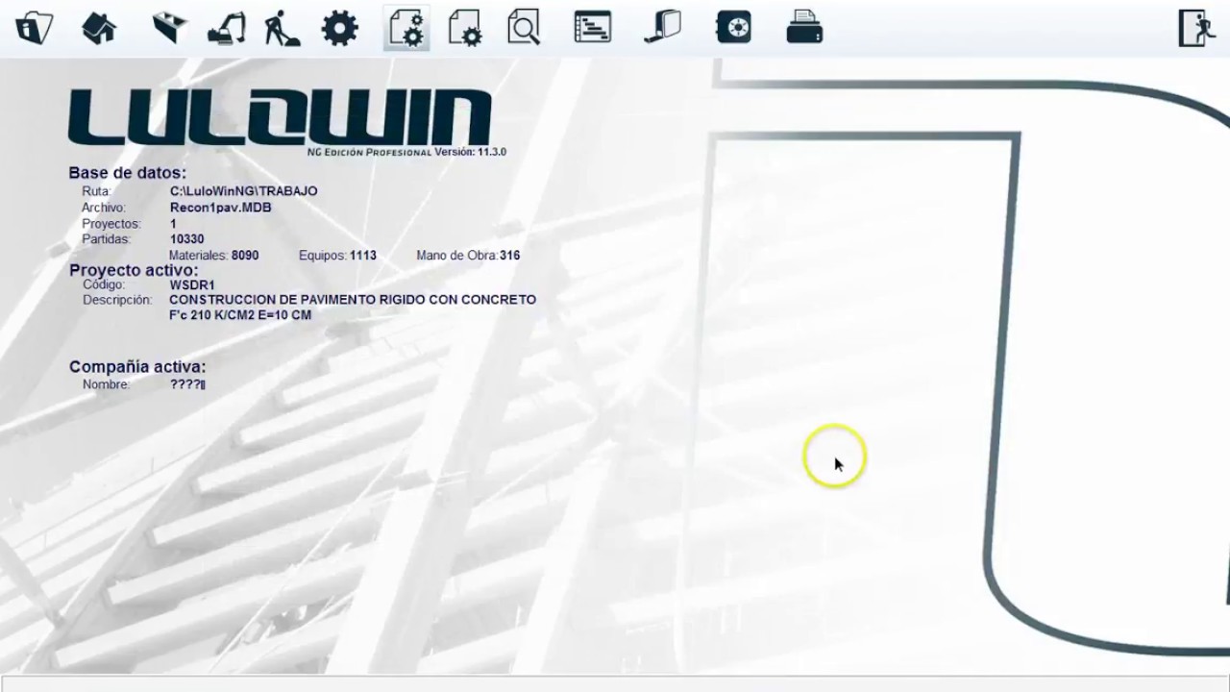Screen dimensions: 1230x692
Task: Open the info folder icon in toolbar
Action: coord(34,28)
